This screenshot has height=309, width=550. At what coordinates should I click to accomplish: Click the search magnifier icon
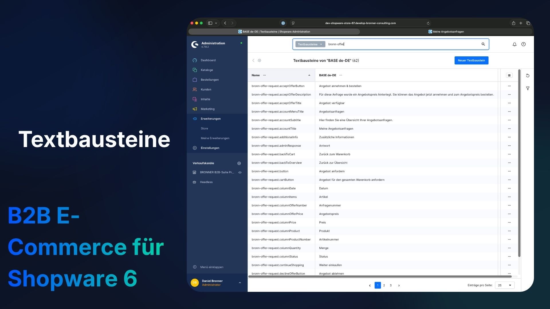tap(483, 44)
